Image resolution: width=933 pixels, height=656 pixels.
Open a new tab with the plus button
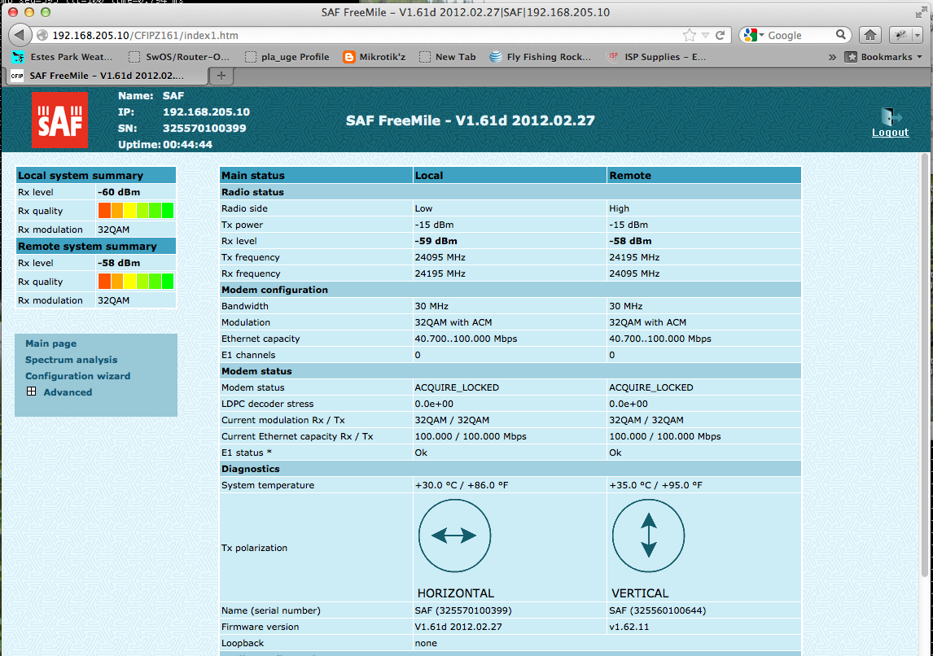click(221, 76)
